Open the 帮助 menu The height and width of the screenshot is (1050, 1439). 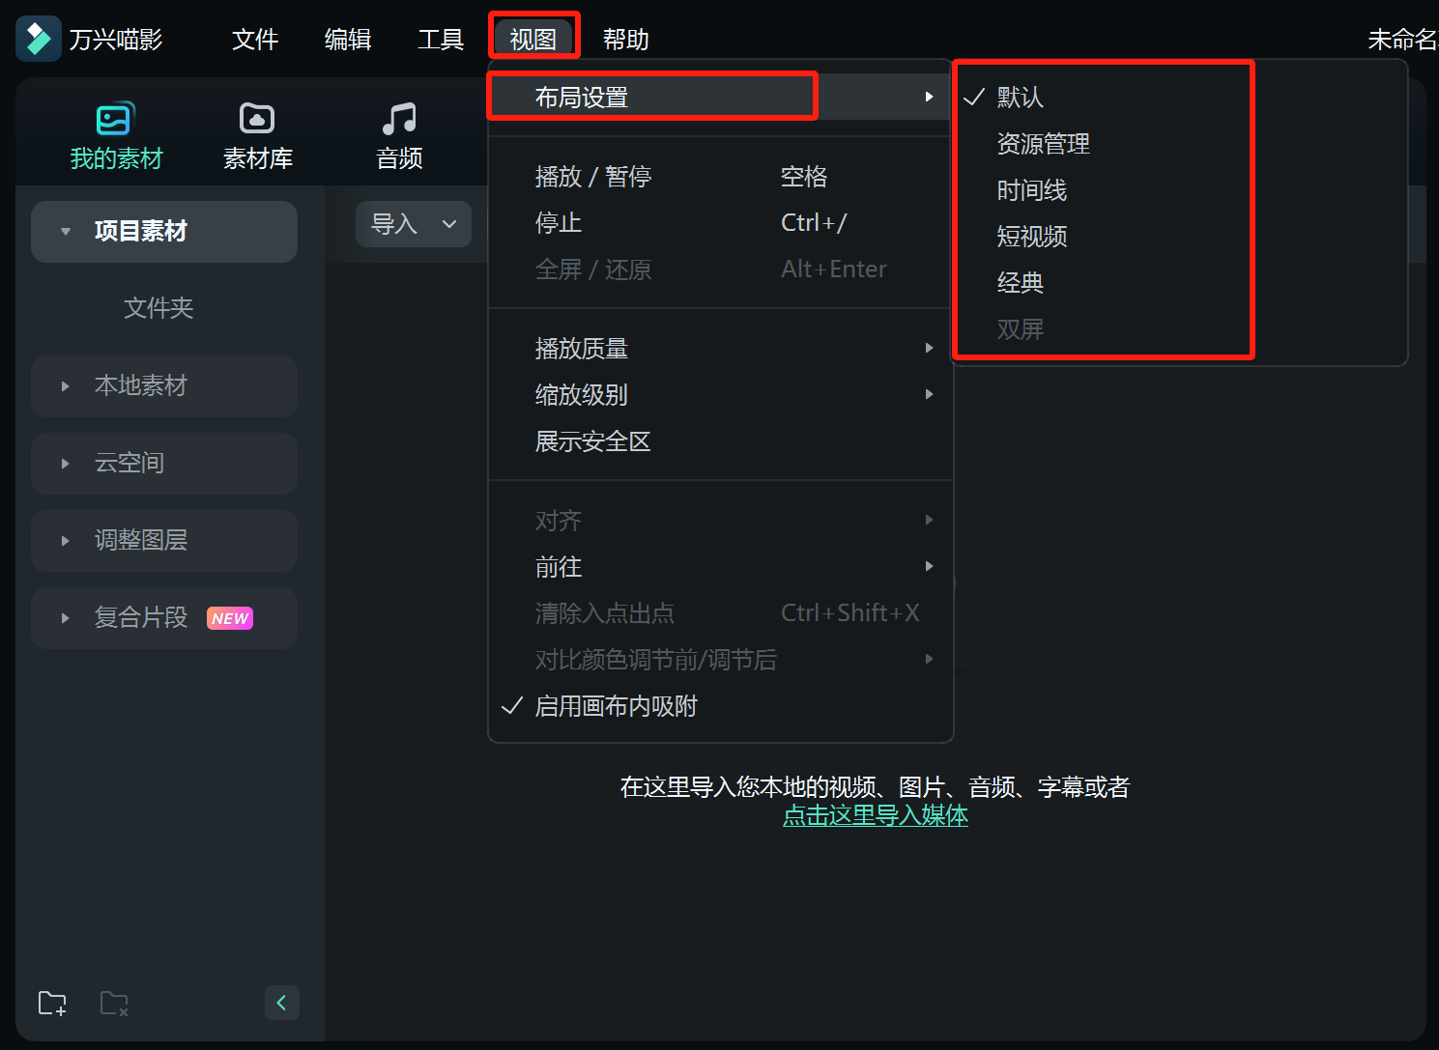click(625, 39)
